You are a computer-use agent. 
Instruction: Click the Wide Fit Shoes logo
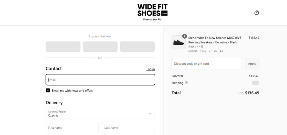click(x=152, y=12)
